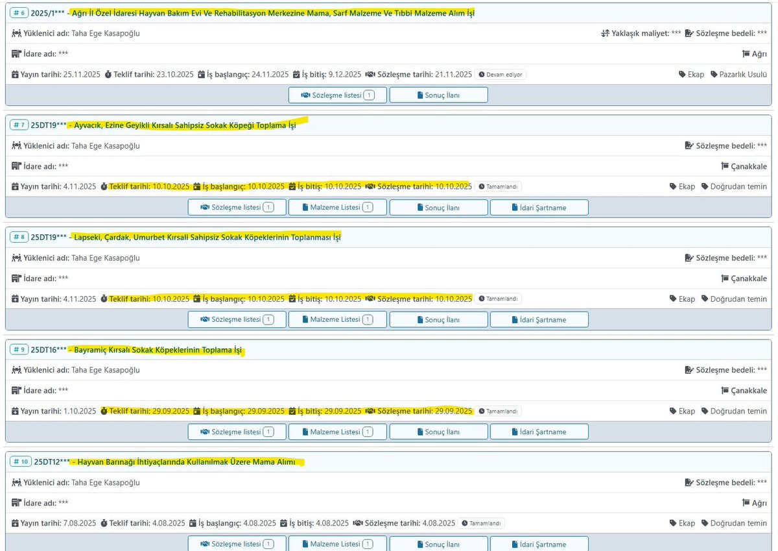View Sonuç İlanı of Bayramiç tender #9
The image size is (778, 551).
click(439, 432)
